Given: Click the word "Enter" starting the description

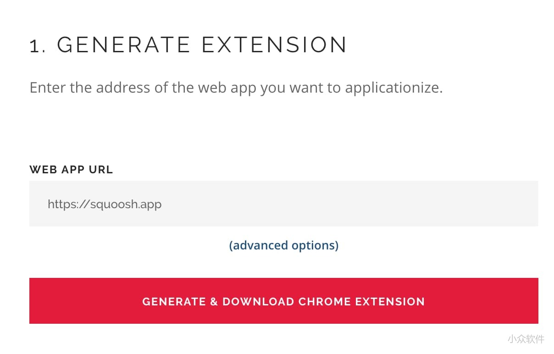Looking at the screenshot, I should pyautogui.click(x=48, y=87).
